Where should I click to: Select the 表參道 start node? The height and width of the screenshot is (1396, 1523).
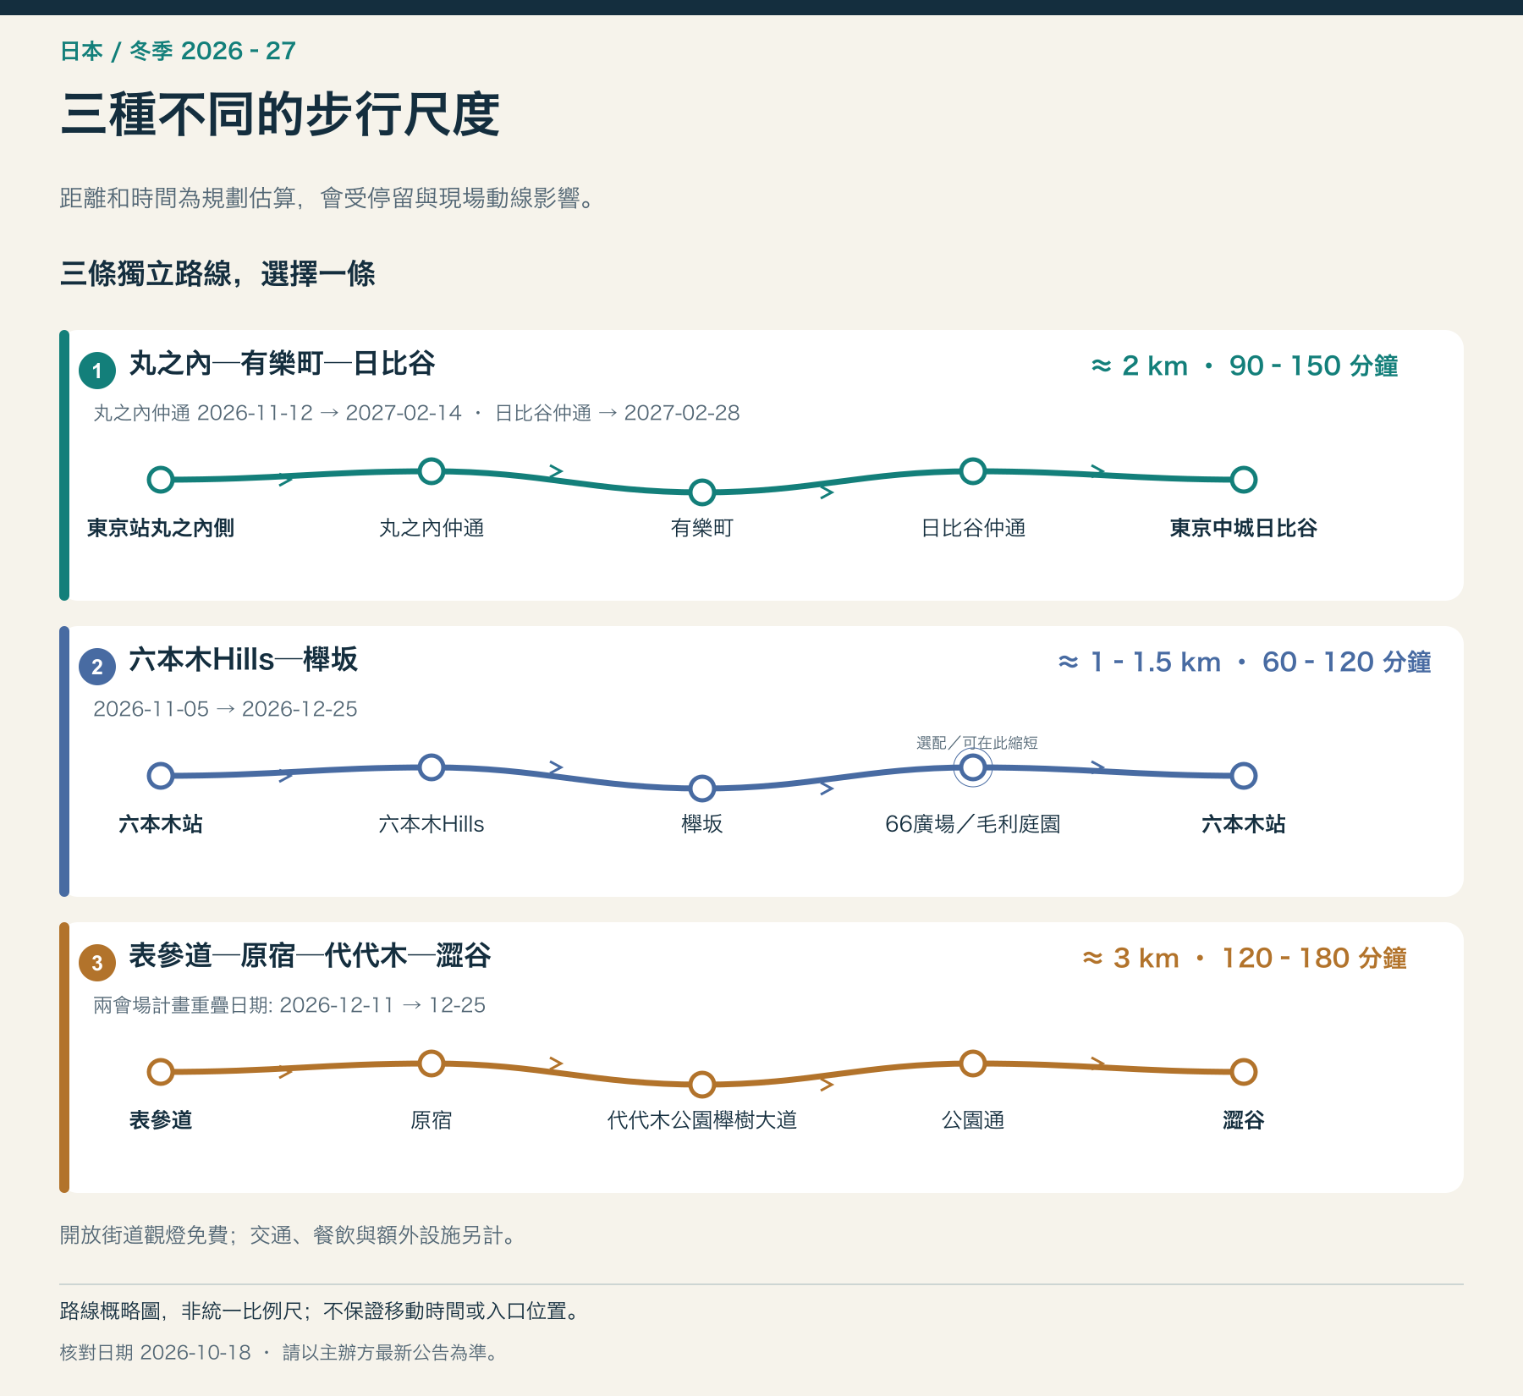(161, 1072)
